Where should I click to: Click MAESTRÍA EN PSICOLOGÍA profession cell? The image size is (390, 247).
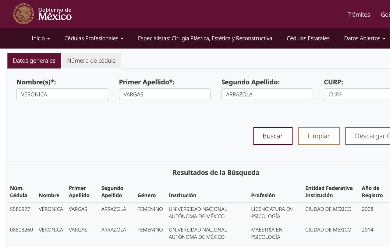[x=267, y=233]
